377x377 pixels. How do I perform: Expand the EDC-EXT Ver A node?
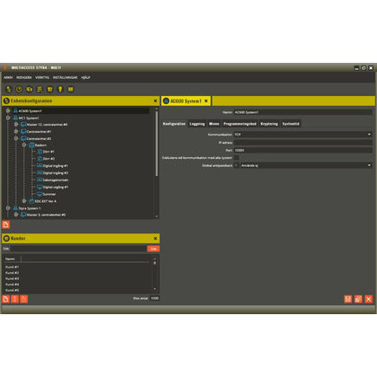pos(24,201)
